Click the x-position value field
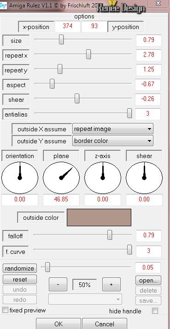Screen dimensions: 170x329 [67, 26]
